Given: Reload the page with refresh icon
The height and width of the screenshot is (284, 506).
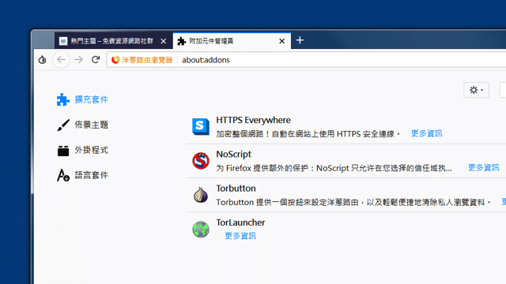Looking at the screenshot, I should click(96, 60).
